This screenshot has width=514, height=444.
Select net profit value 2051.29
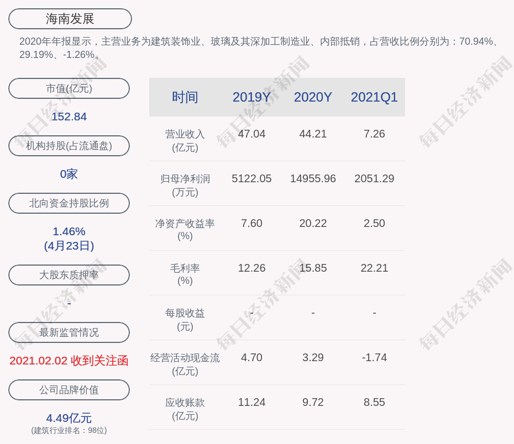374,178
